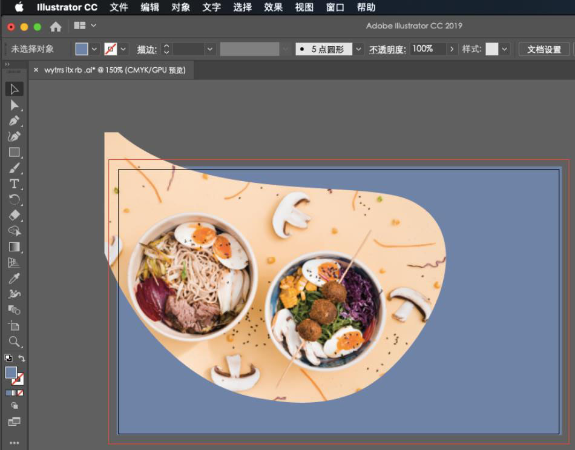Expand the opacity arrow next to 100%

[452, 49]
